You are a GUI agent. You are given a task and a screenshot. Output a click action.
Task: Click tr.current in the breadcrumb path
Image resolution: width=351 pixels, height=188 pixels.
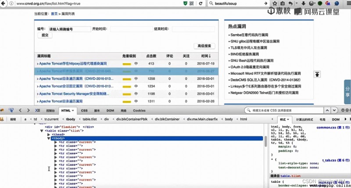point(51,119)
